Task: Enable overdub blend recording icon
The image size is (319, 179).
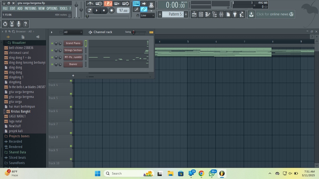Action: 117,4
